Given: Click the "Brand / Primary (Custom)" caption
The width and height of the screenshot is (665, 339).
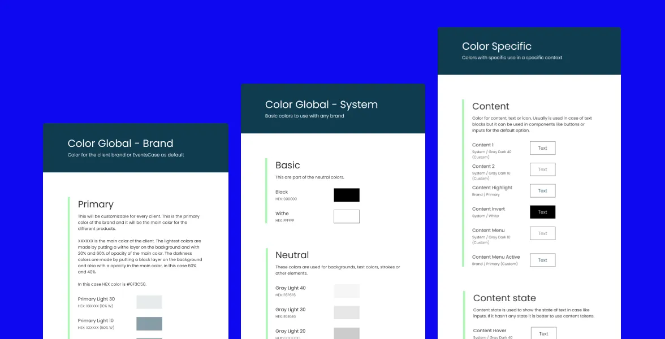Looking at the screenshot, I should [495, 263].
